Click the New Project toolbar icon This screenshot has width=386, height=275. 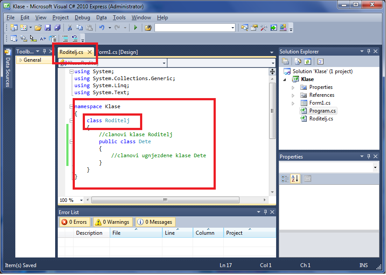click(14, 28)
